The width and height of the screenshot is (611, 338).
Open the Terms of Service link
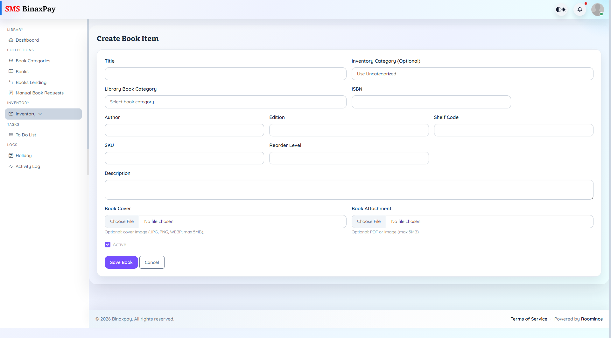point(529,319)
